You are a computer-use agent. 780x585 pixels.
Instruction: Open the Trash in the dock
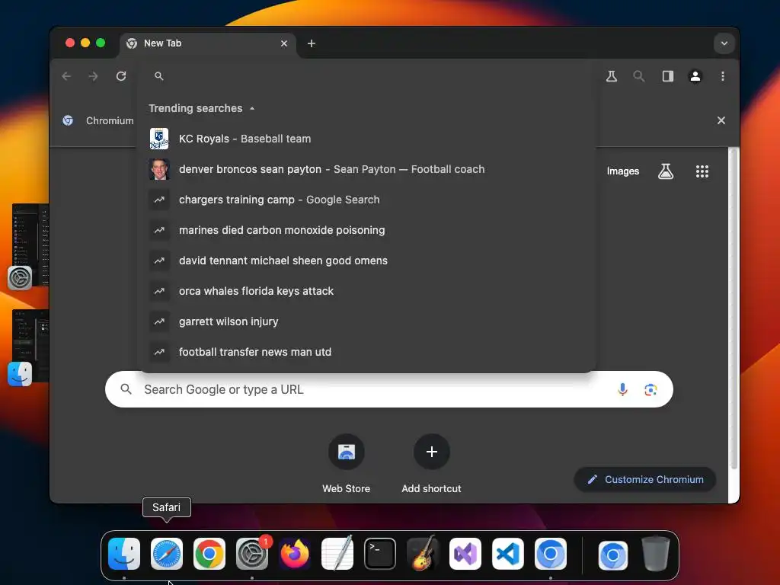[x=656, y=553]
